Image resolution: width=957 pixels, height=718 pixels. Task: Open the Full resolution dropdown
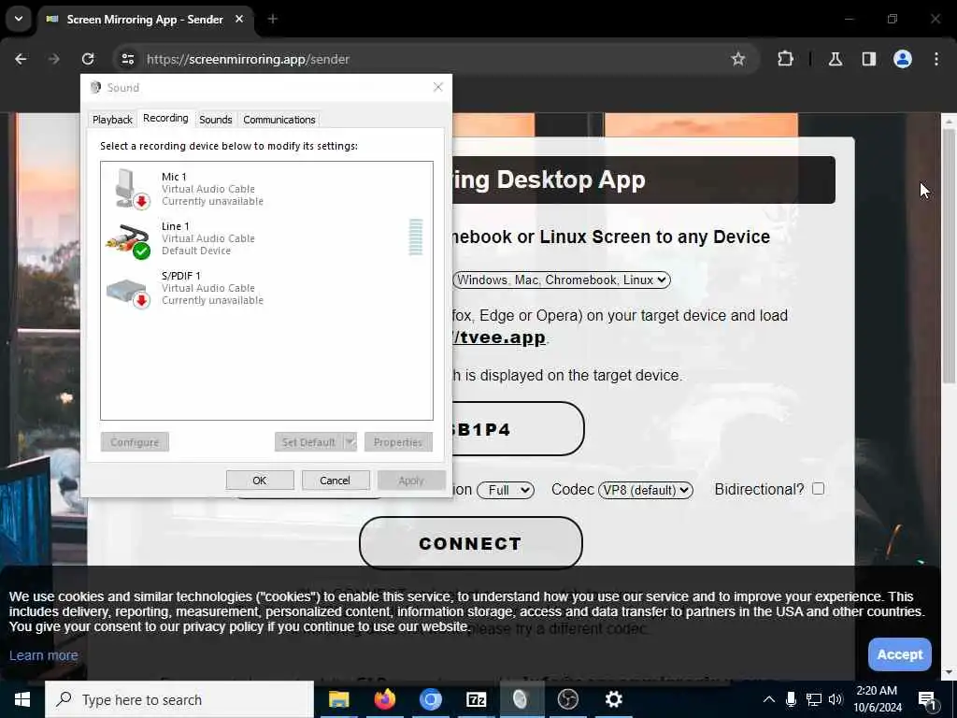pyautogui.click(x=506, y=490)
